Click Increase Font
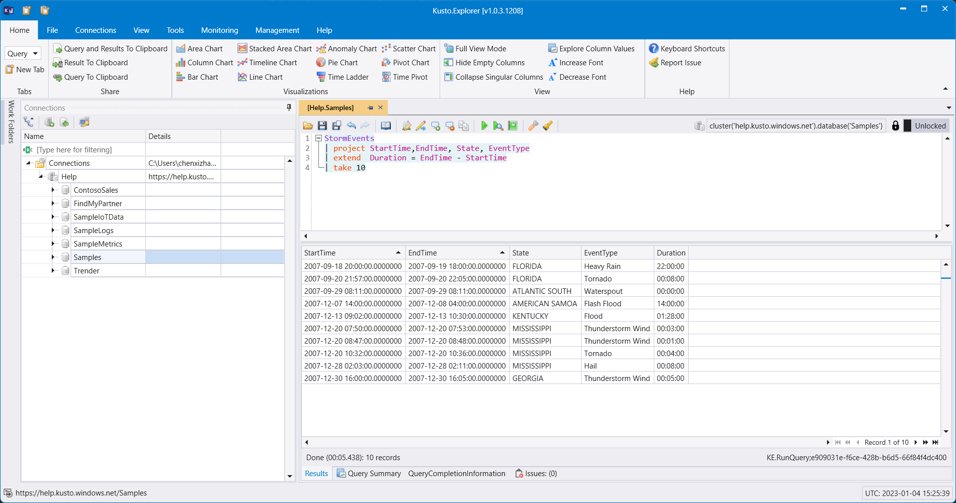Viewport: 956px width, 503px height. point(576,63)
